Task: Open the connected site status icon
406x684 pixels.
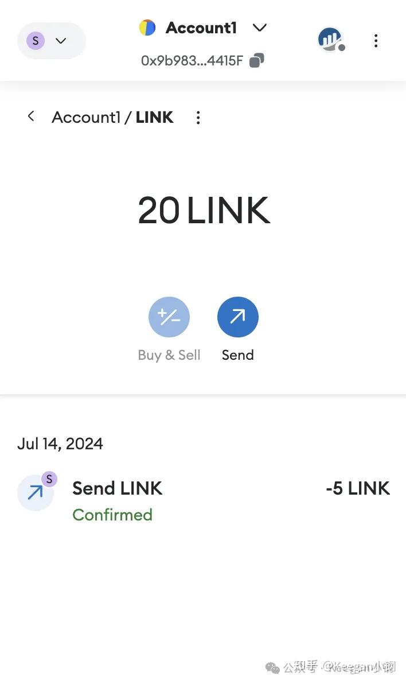Action: 331,40
